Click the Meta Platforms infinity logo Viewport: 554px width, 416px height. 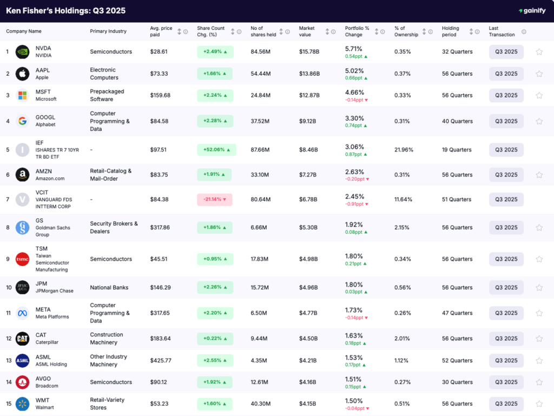point(22,313)
